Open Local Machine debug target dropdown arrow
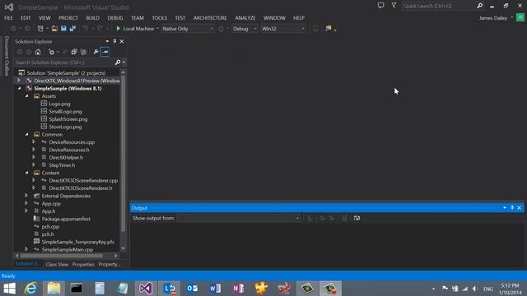Image resolution: width=527 pixels, height=296 pixels. coord(157,29)
